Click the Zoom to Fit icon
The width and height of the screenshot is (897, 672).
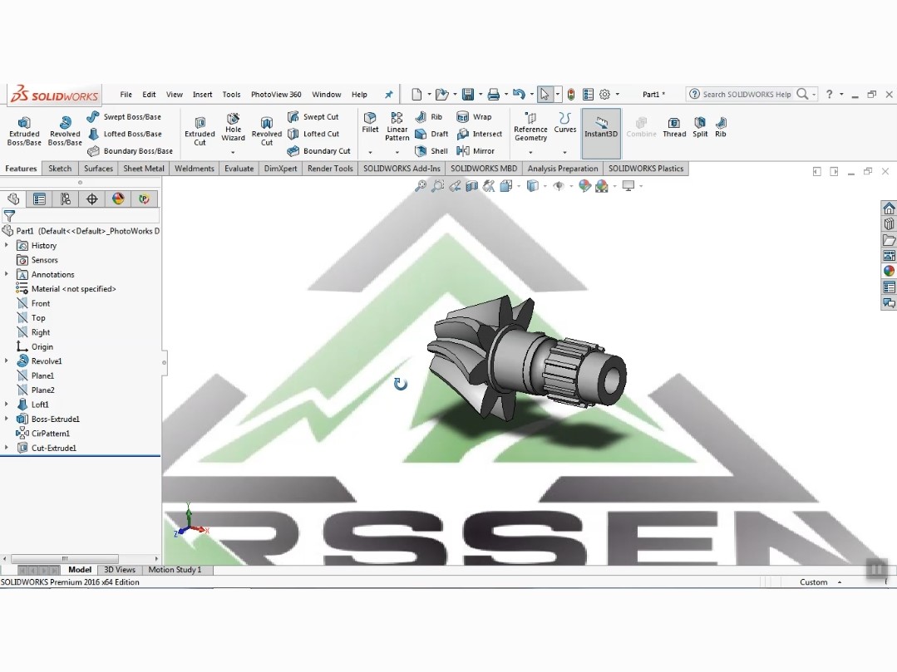(421, 186)
